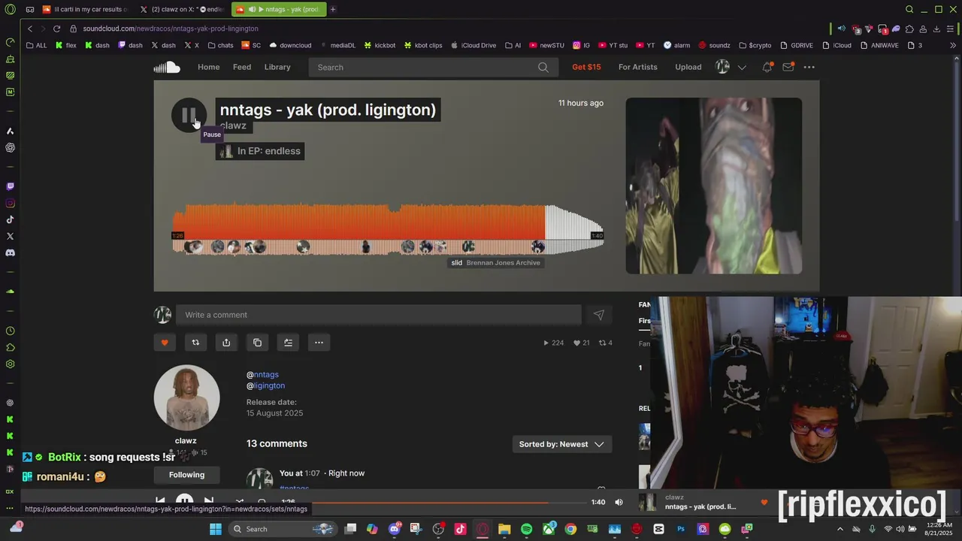
Task: Unlike the track in bottom player bar
Action: [764, 502]
